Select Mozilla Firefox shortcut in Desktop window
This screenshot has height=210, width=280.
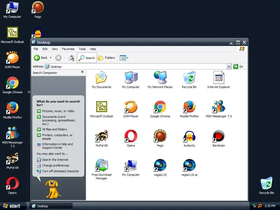(189, 107)
